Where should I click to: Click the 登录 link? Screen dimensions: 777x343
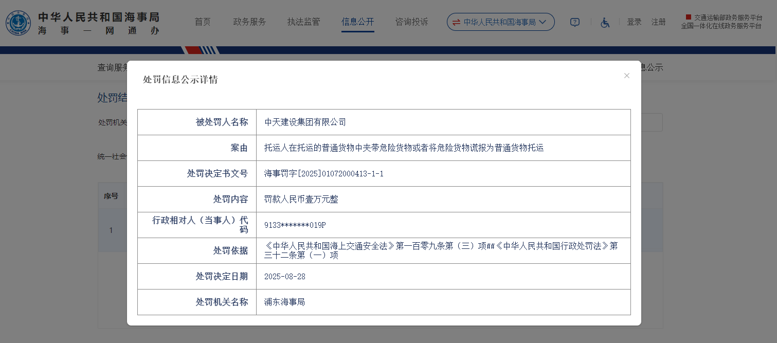point(634,22)
